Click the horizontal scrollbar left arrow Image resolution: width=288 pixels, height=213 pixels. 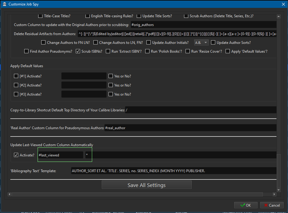point(10,194)
